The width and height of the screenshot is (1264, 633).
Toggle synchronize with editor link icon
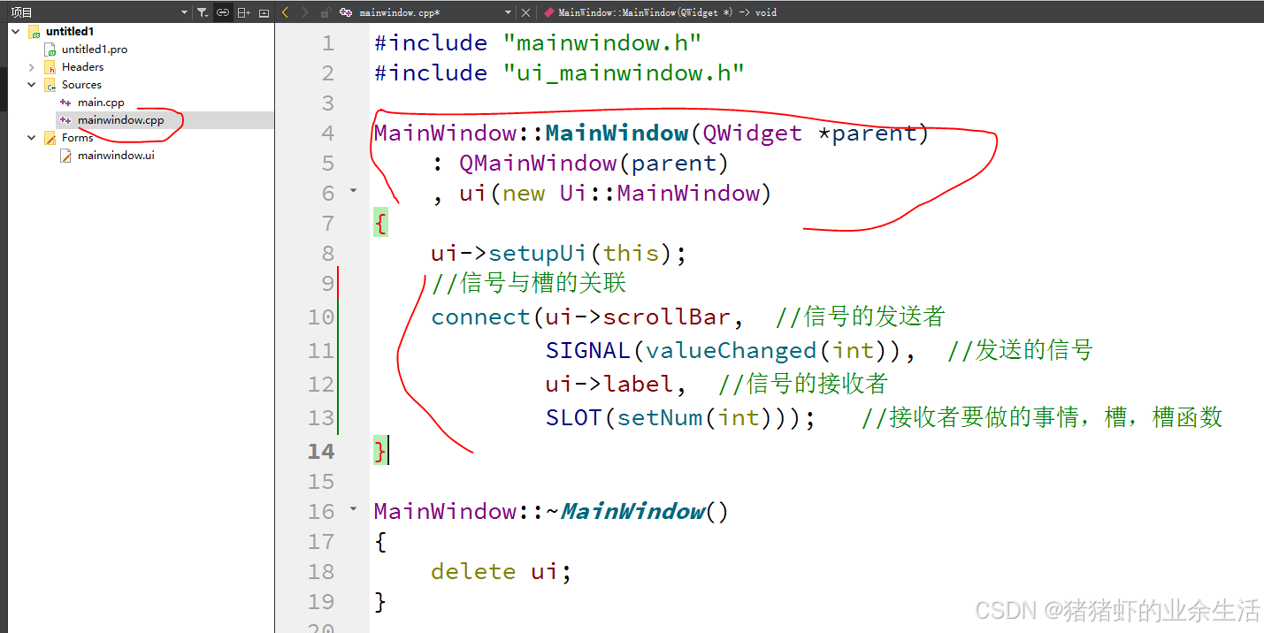[x=223, y=12]
